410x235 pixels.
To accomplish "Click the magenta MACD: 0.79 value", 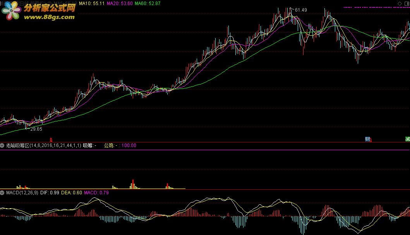I will tap(96, 193).
